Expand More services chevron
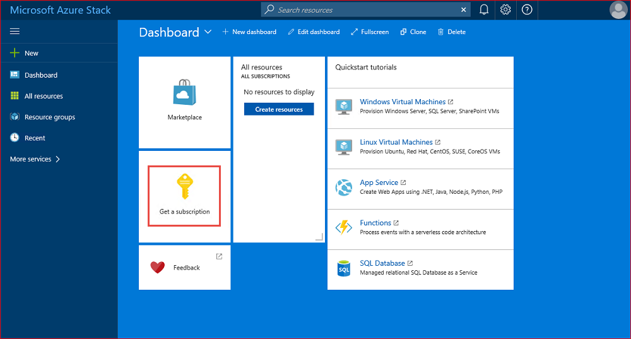Viewport: 631px width, 339px height. pyautogui.click(x=58, y=159)
